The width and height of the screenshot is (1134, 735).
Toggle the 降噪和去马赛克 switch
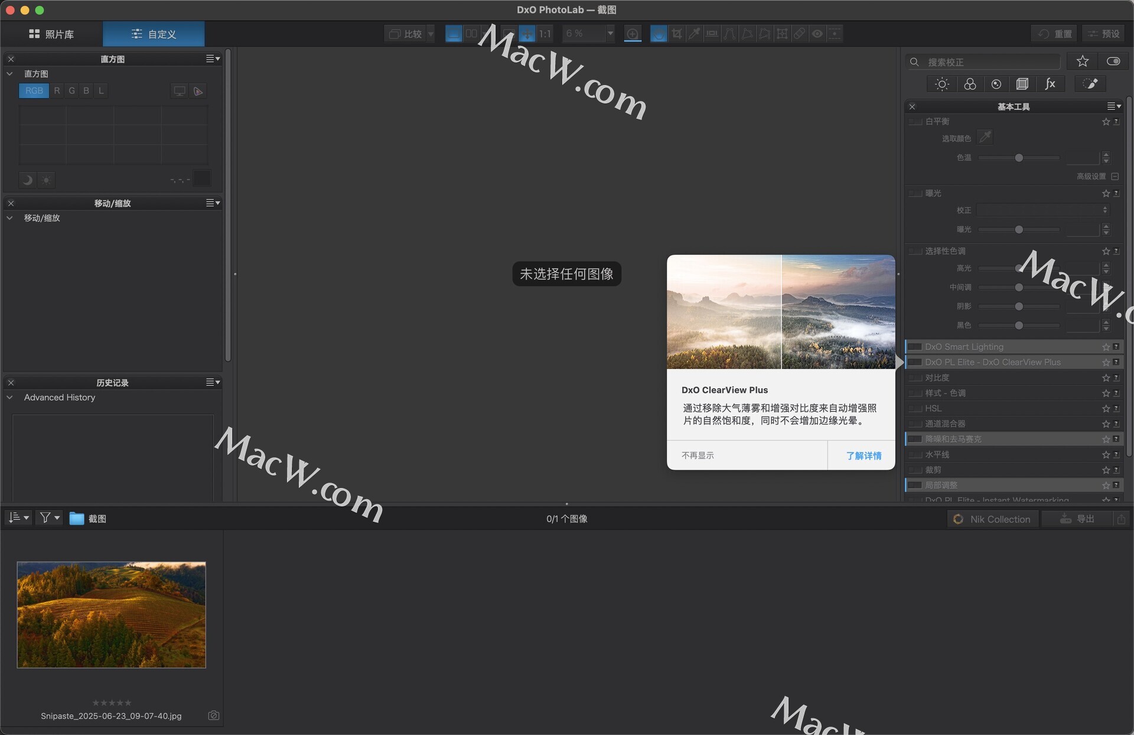[x=915, y=439]
